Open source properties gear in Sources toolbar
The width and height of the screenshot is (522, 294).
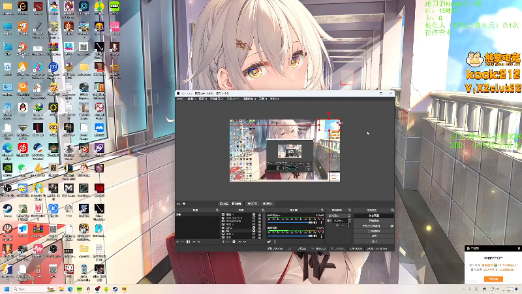click(x=234, y=242)
